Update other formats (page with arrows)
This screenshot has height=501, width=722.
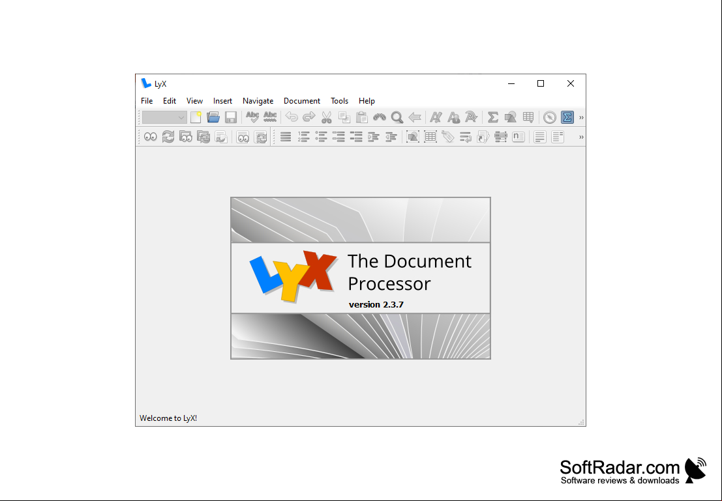click(x=260, y=137)
